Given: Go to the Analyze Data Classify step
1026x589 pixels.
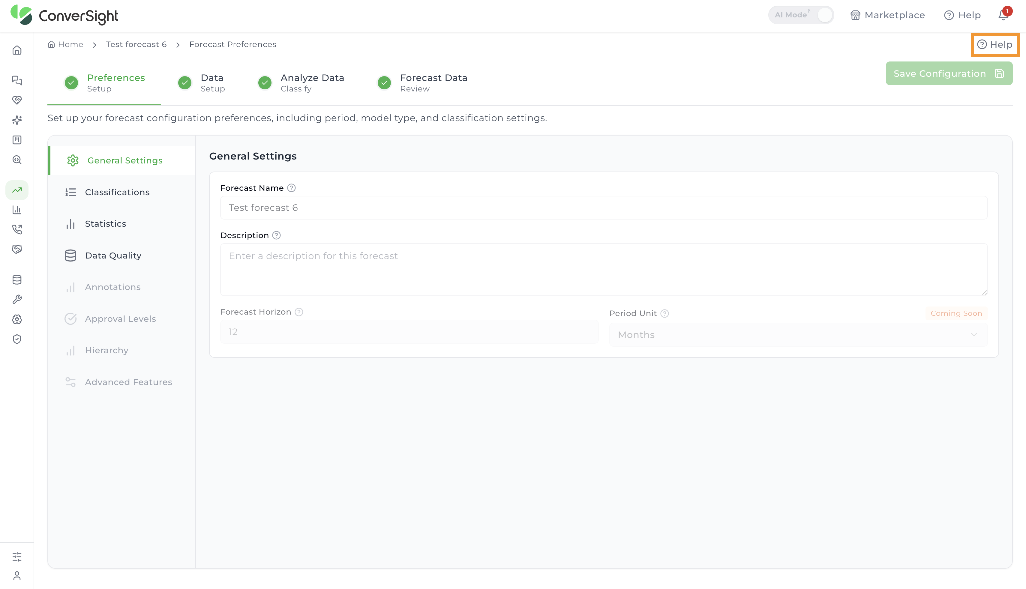Looking at the screenshot, I should coord(301,82).
